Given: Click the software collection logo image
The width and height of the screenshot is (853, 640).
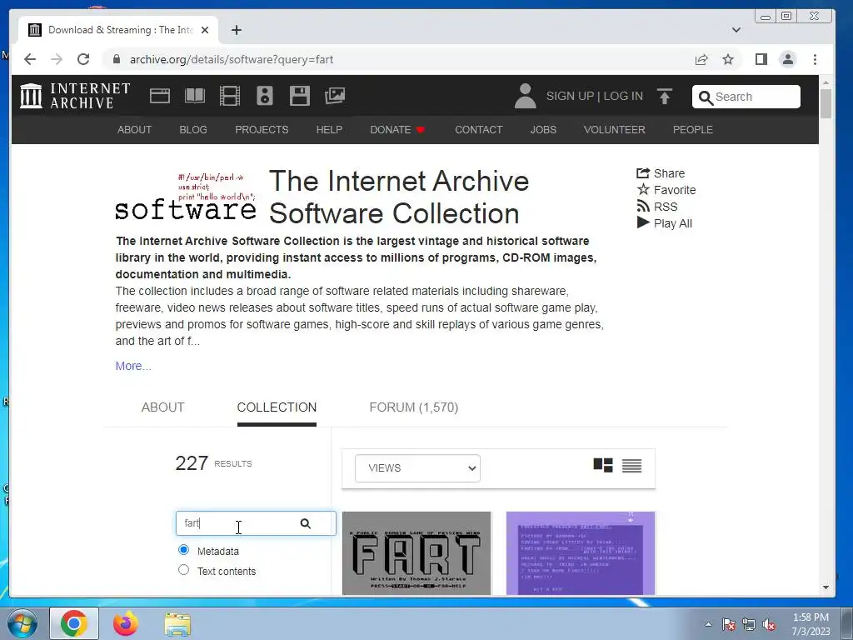Looking at the screenshot, I should pos(186,197).
